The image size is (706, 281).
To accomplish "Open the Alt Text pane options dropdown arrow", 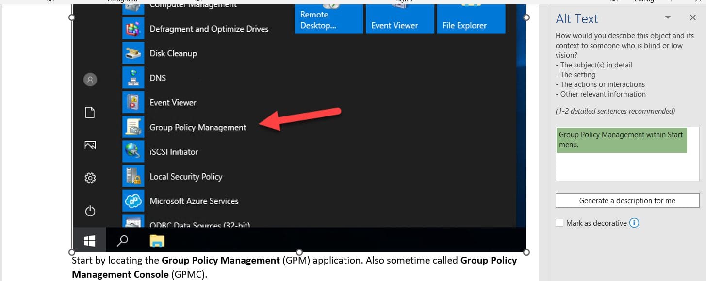I will (x=668, y=18).
